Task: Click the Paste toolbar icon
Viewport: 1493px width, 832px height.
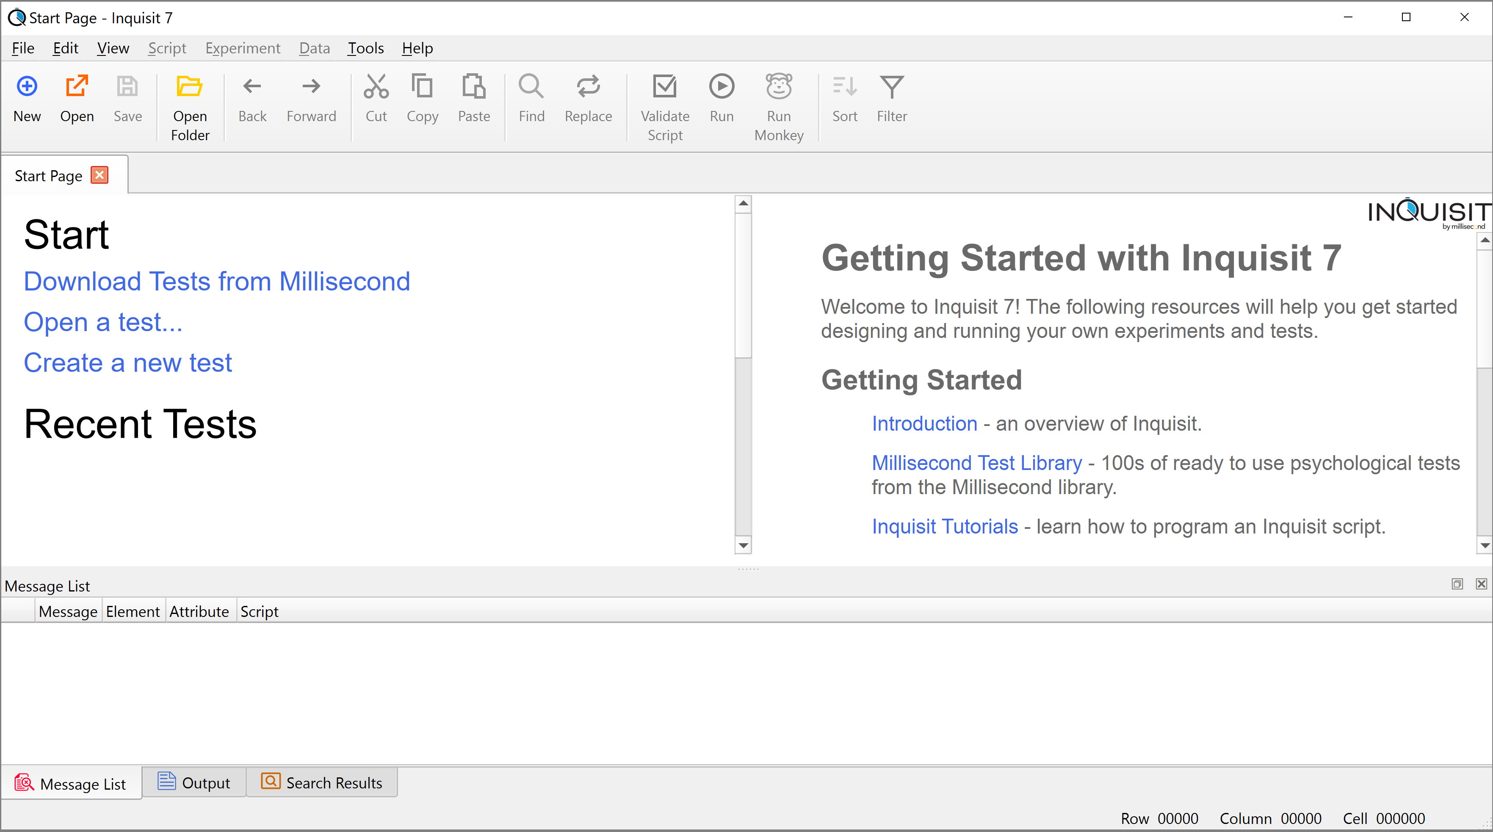Action: click(x=473, y=87)
